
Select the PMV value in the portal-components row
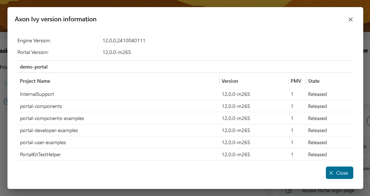coord(292,106)
